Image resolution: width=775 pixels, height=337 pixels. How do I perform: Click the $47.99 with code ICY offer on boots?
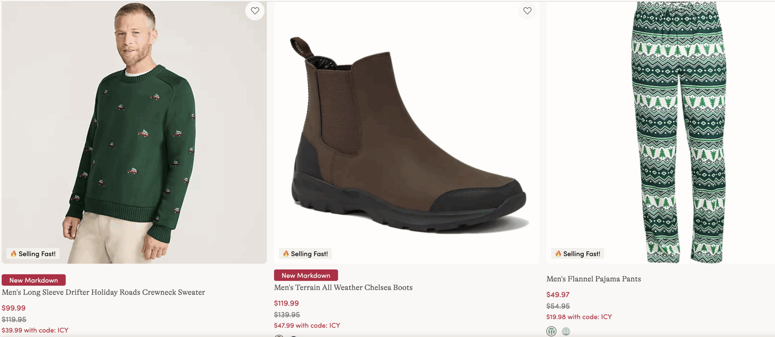307,326
